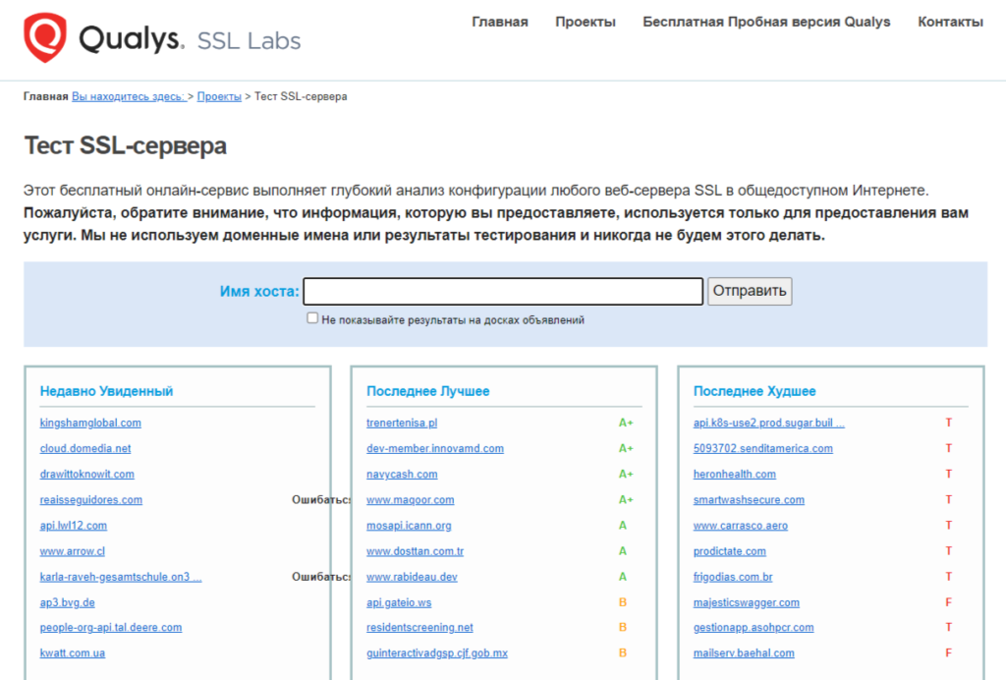View mosapi.icann.org test result
1006x680 pixels.
tap(409, 526)
